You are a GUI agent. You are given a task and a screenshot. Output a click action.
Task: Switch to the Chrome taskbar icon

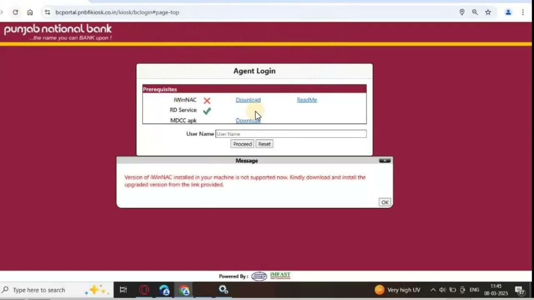click(184, 290)
